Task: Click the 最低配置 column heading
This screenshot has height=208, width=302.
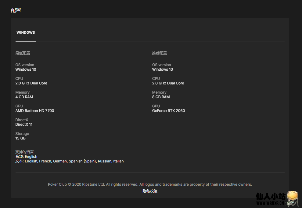Action: [23, 53]
